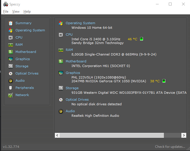Click the Graphics heading link in summary
This screenshot has width=190, height=151.
coord(73,73)
